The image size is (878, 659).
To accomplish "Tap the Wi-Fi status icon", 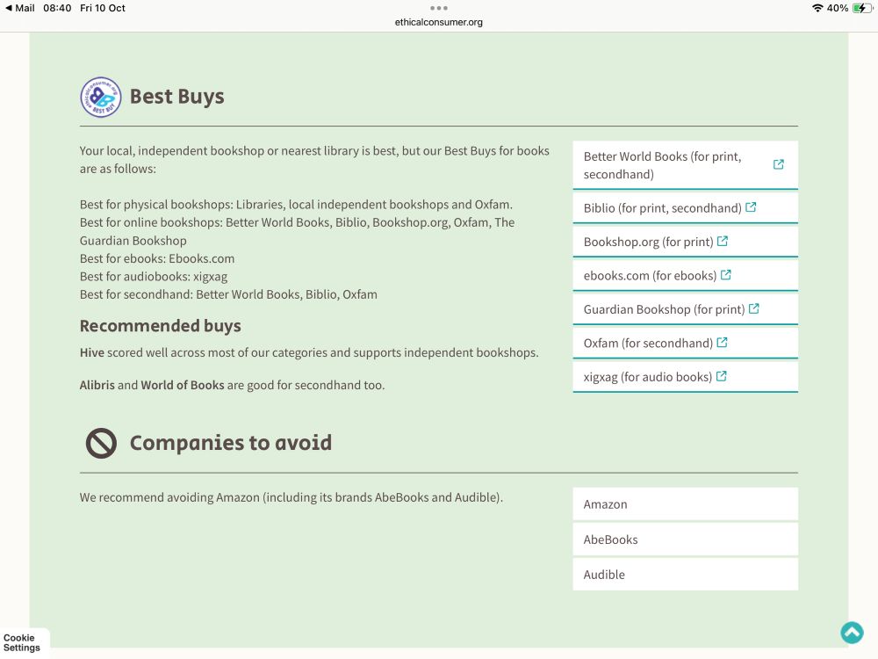I will point(817,8).
